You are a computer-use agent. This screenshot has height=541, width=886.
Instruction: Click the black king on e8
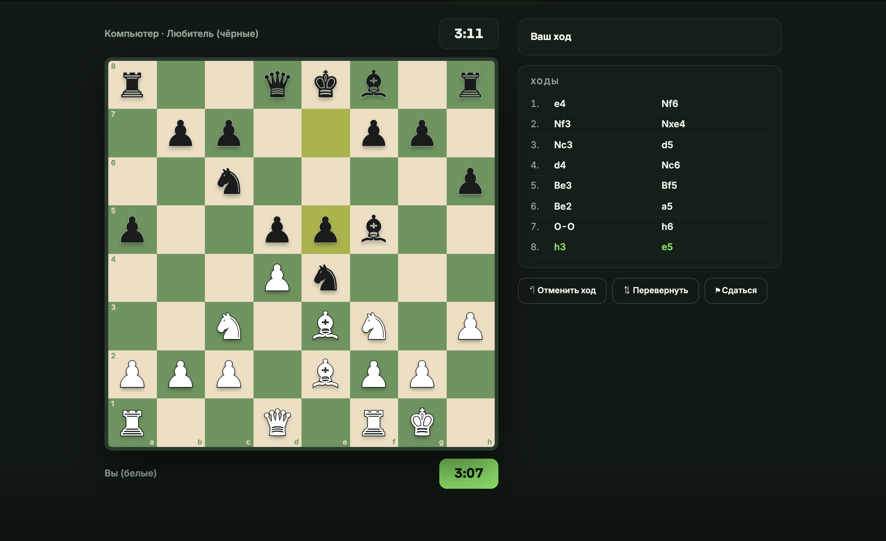tap(325, 85)
